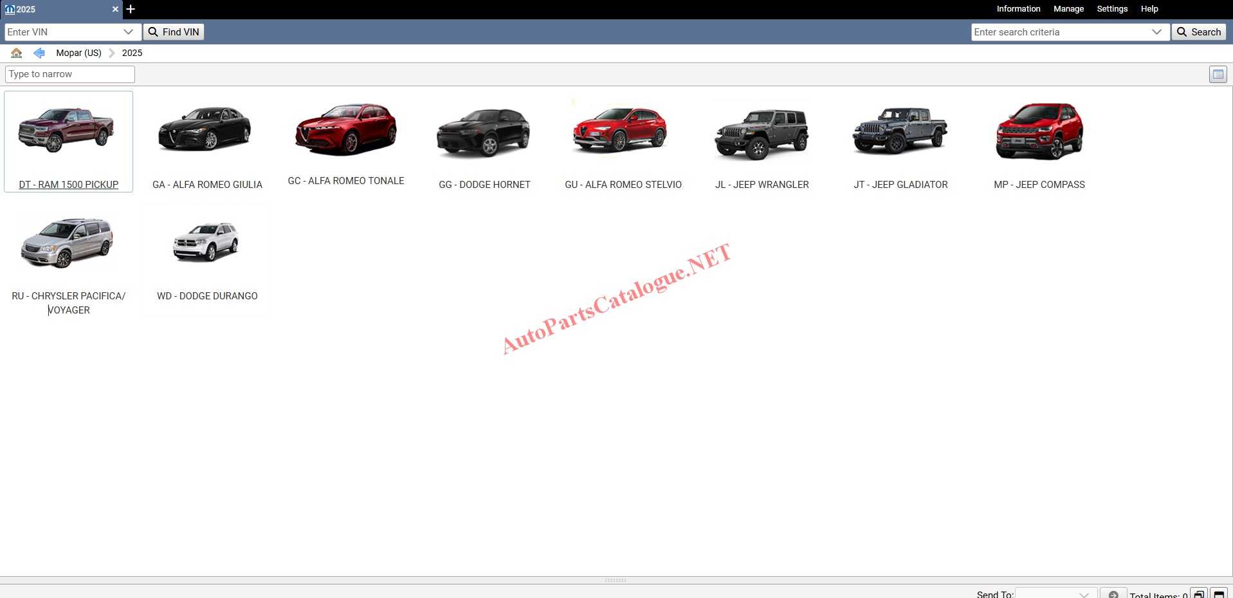
Task: Click the Search button
Action: click(x=1199, y=32)
